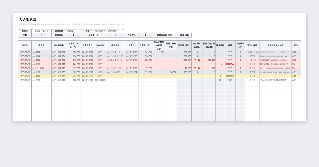Select the 相殺 payment method cell
This screenshot has height=167, width=319.
pos(100,72)
